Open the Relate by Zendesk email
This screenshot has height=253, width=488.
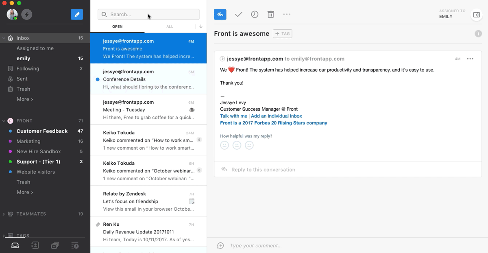point(148,201)
